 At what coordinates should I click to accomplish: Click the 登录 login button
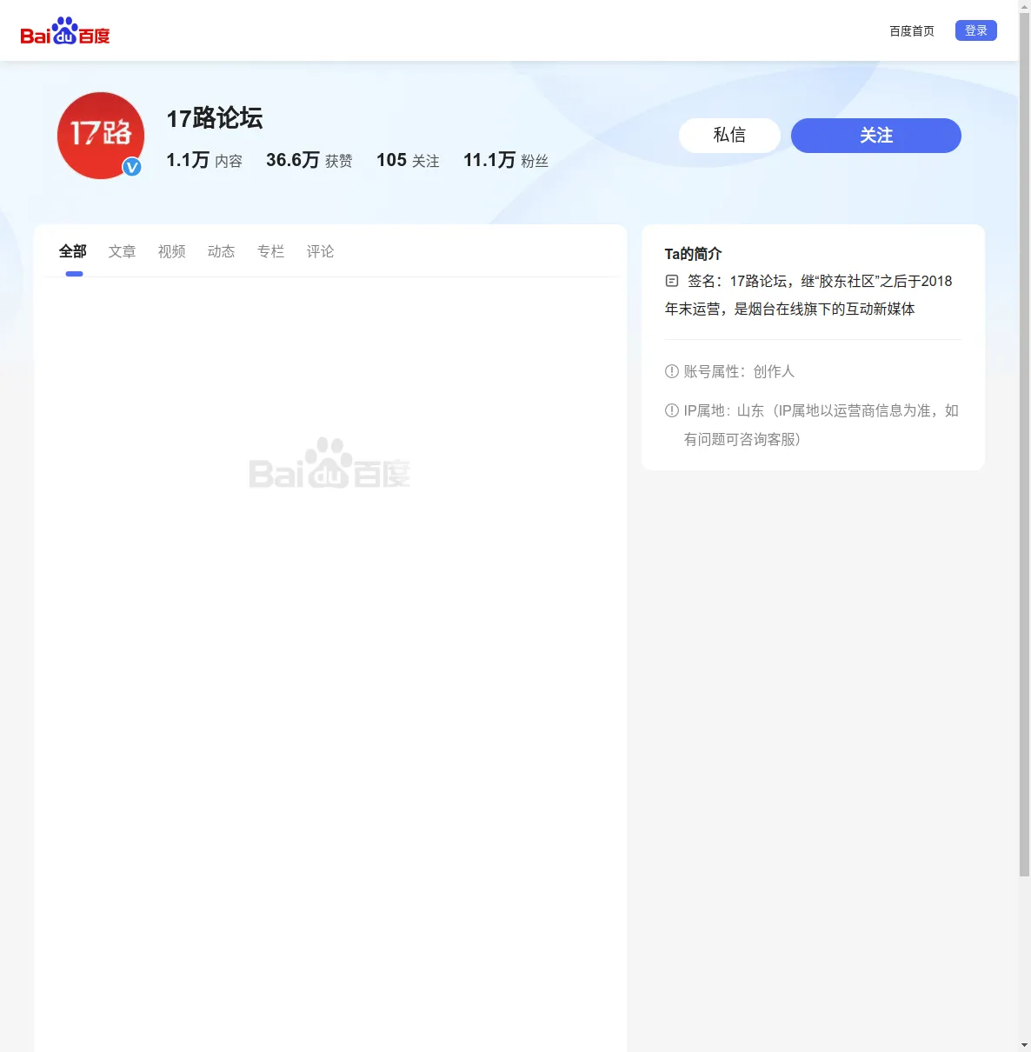click(976, 30)
